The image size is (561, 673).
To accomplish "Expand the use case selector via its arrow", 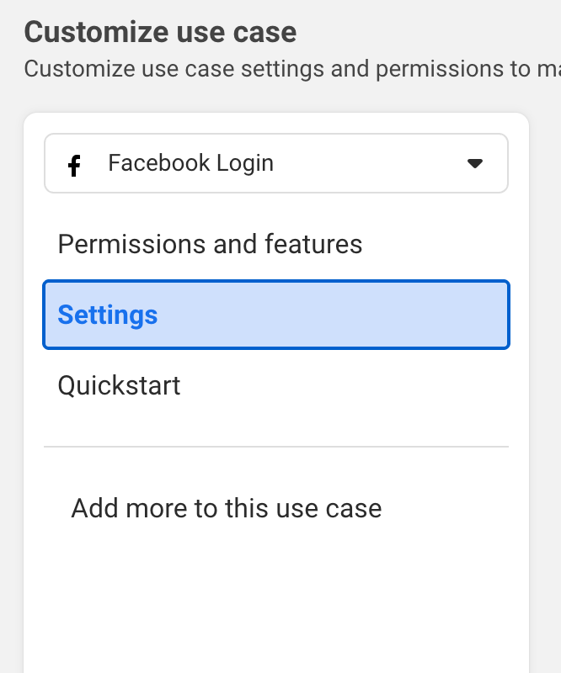I will tap(475, 163).
